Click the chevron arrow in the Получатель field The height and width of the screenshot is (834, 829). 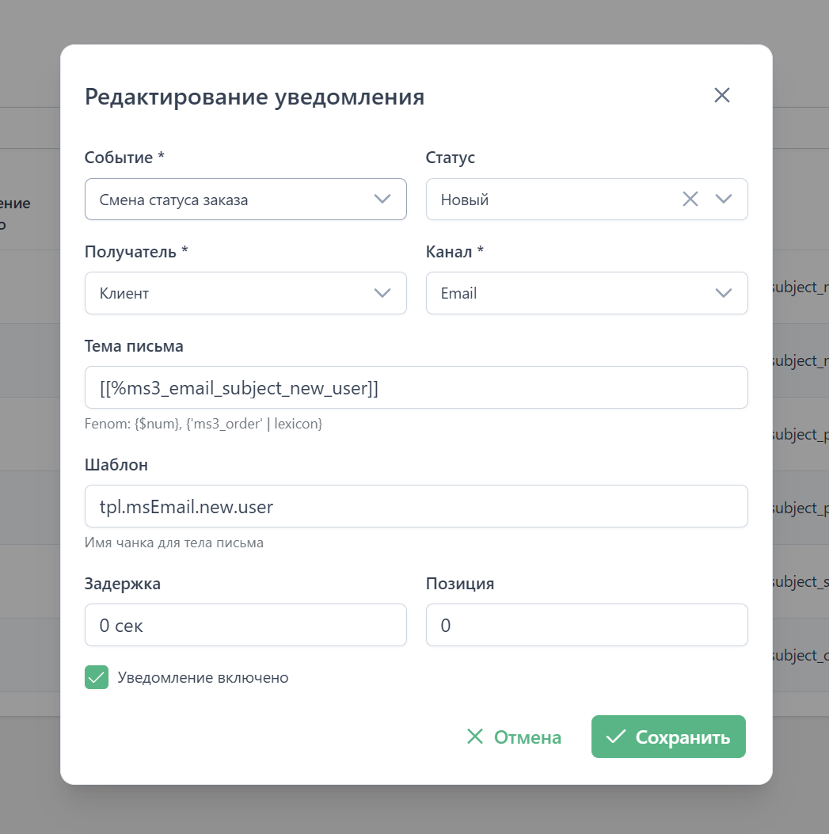(382, 293)
